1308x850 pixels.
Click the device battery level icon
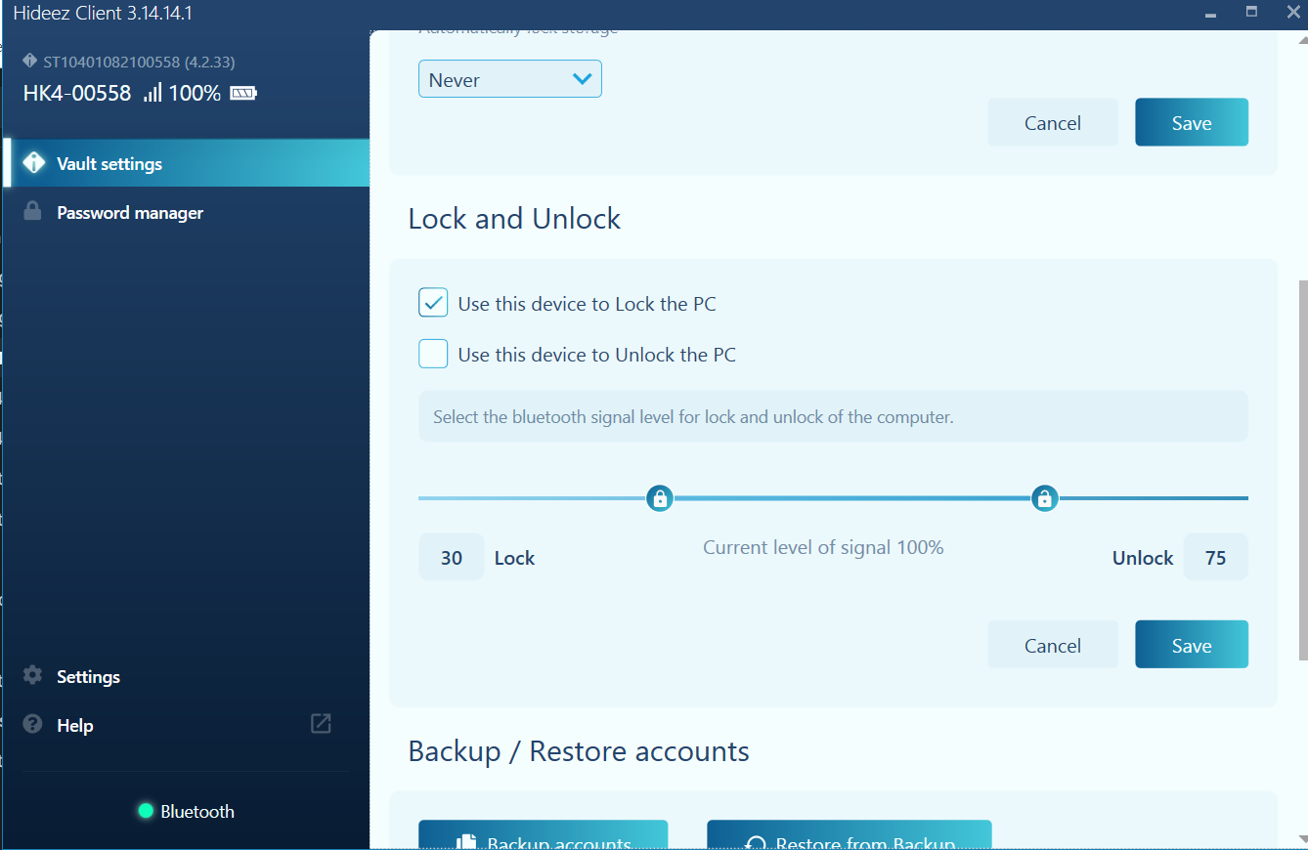242,94
